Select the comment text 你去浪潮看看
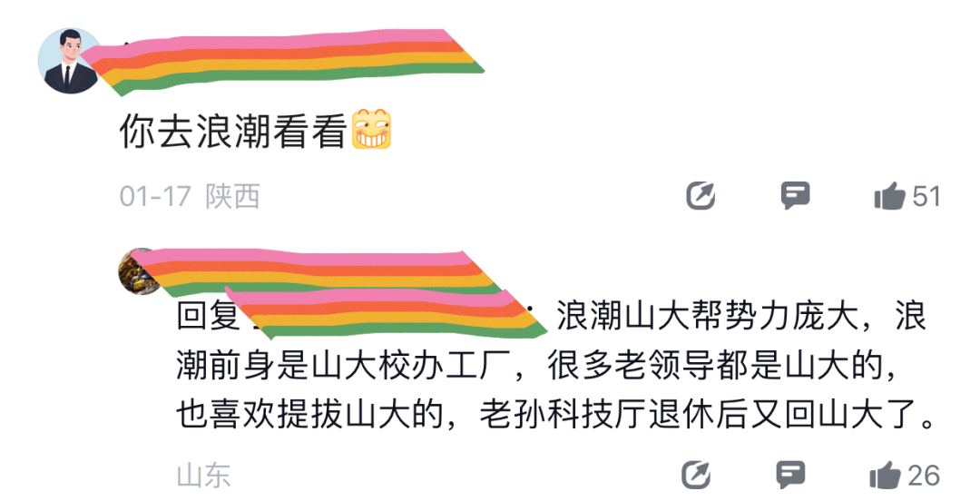Viewport: 980px width, 501px height. pos(233,131)
